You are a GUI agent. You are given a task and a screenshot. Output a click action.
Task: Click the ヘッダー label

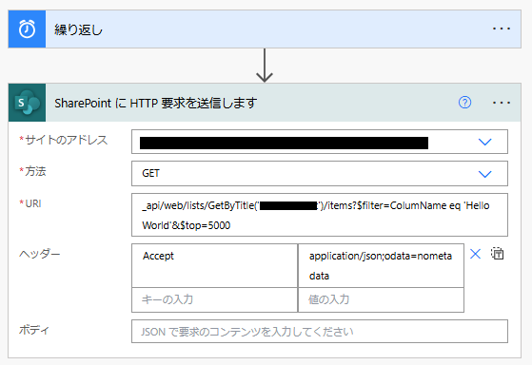pyautogui.click(x=40, y=254)
